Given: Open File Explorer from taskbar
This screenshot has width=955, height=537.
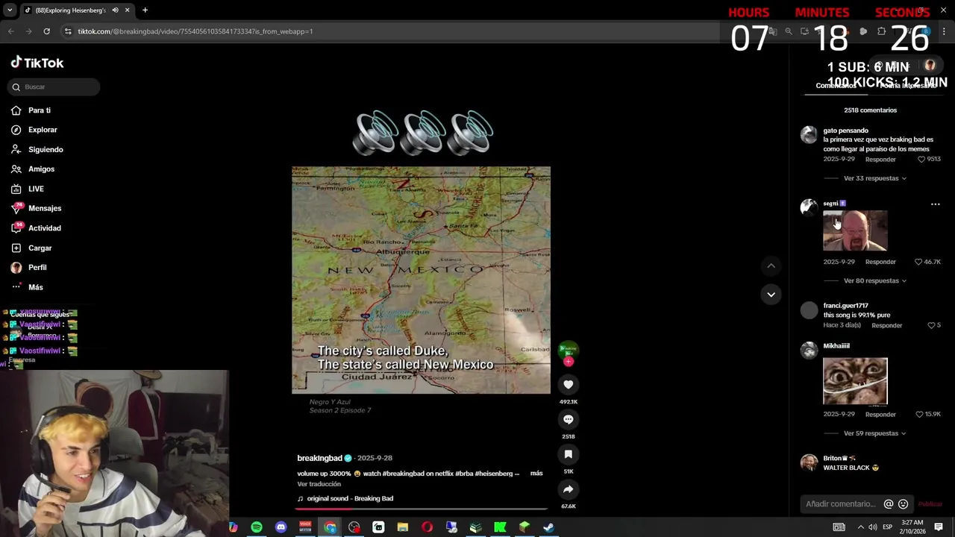Looking at the screenshot, I should 402,527.
